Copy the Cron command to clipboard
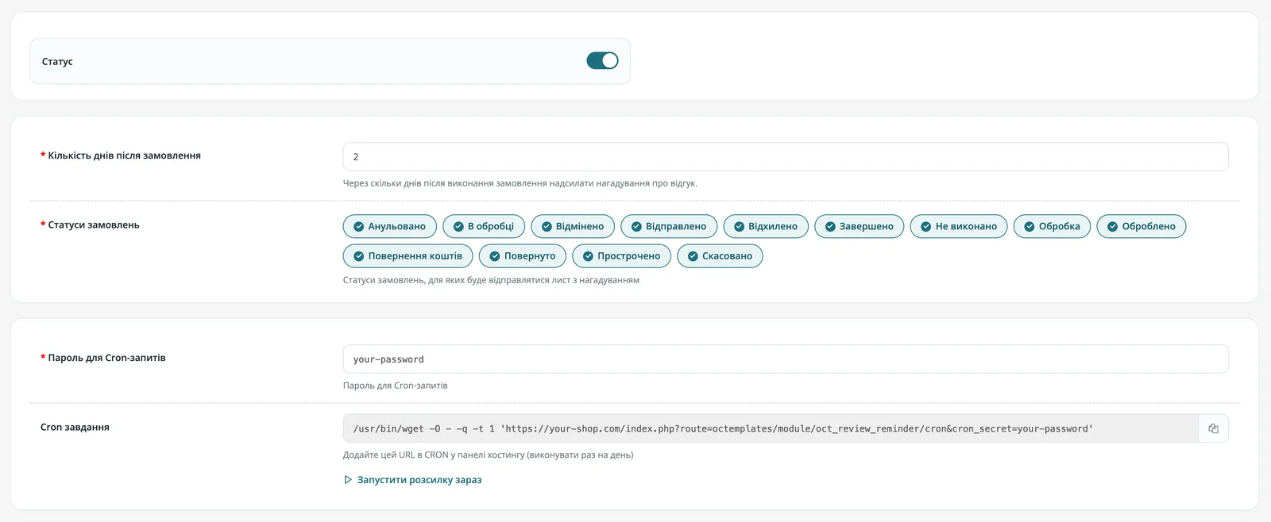 click(x=1213, y=428)
